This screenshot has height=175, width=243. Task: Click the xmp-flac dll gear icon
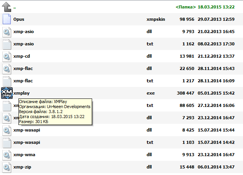pyautogui.click(x=7, y=69)
